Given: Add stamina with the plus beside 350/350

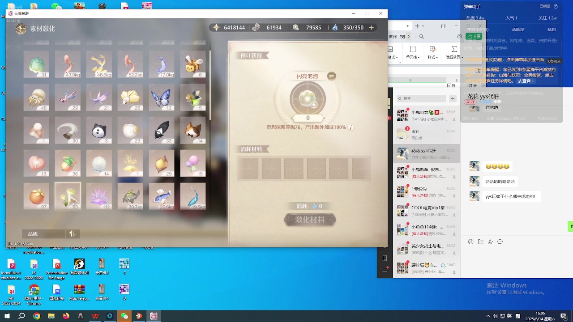Looking at the screenshot, I should click(x=371, y=28).
